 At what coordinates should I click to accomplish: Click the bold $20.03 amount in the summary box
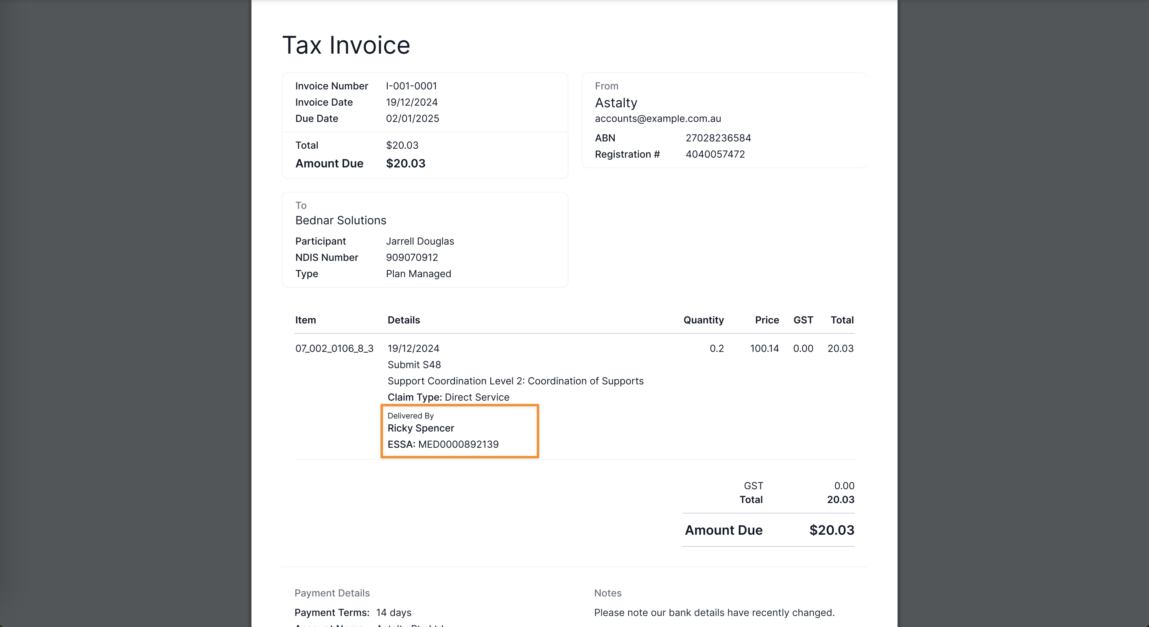click(x=406, y=163)
